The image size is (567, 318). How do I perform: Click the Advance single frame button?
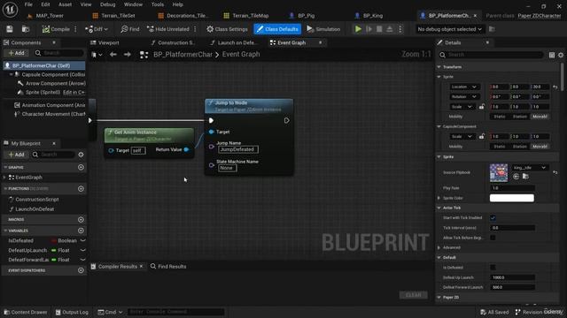pos(369,29)
